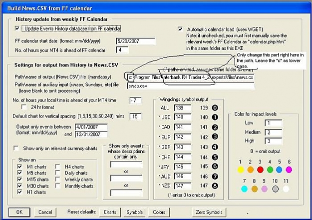Reset defaults for Colors button
Viewport: 312px width, 220px height.
159,212
